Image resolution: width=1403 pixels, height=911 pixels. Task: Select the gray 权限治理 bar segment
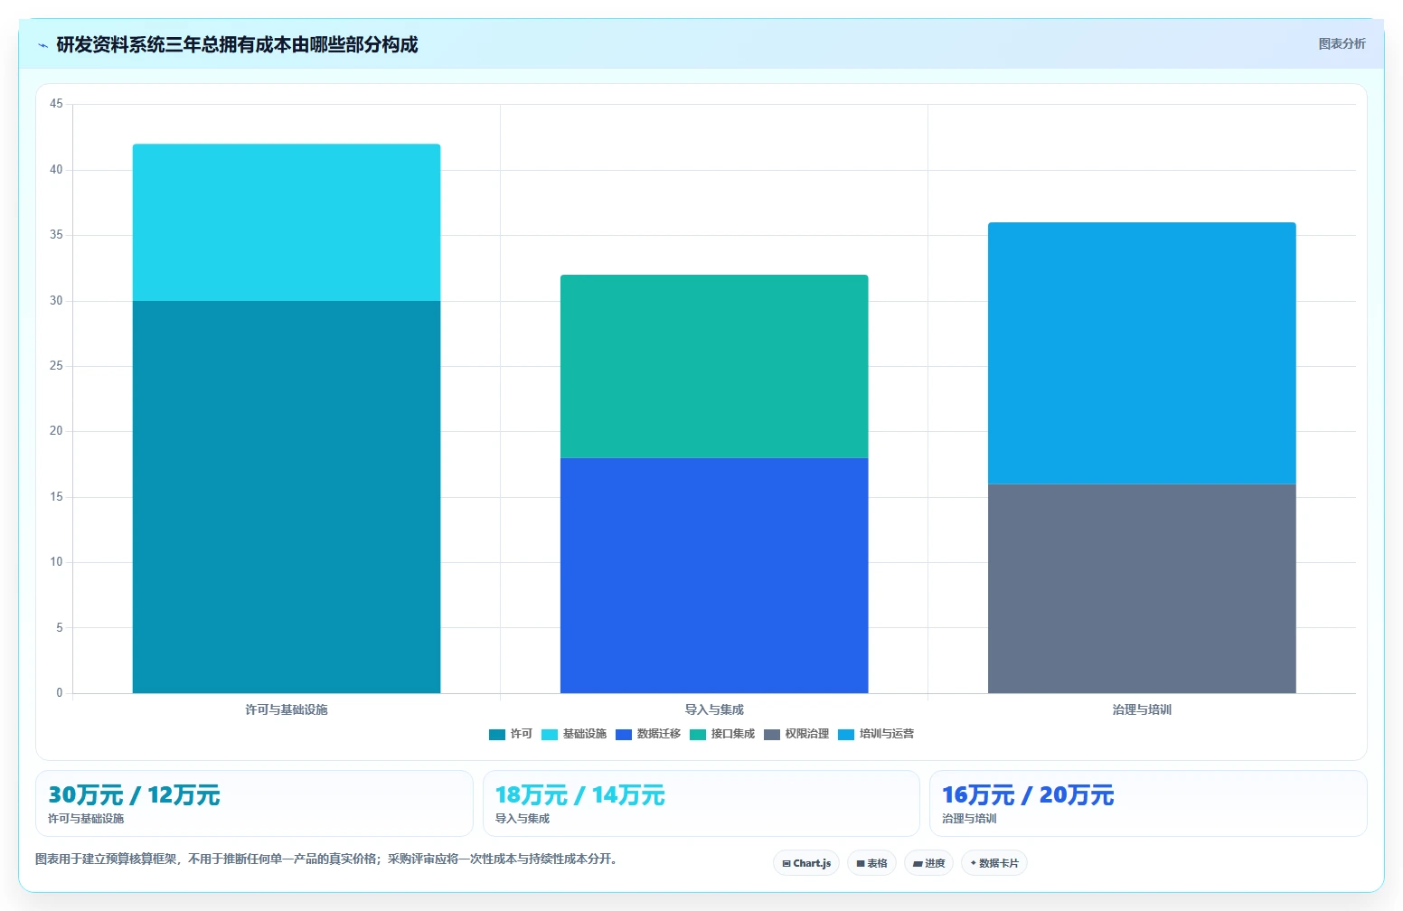tap(1142, 588)
